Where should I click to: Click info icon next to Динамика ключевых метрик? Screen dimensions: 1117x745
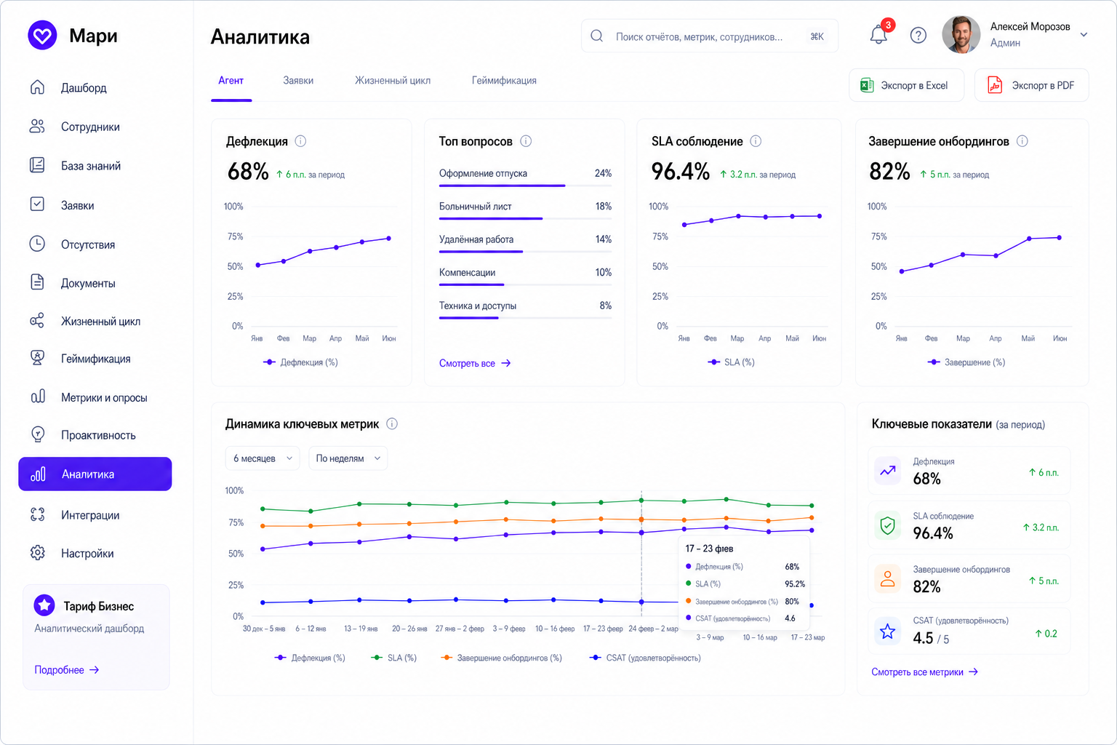[x=392, y=423]
